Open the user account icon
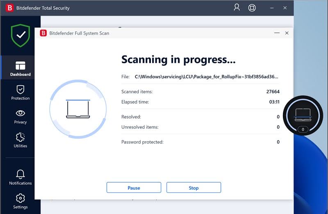The width and height of the screenshot is (328, 214). point(237,8)
